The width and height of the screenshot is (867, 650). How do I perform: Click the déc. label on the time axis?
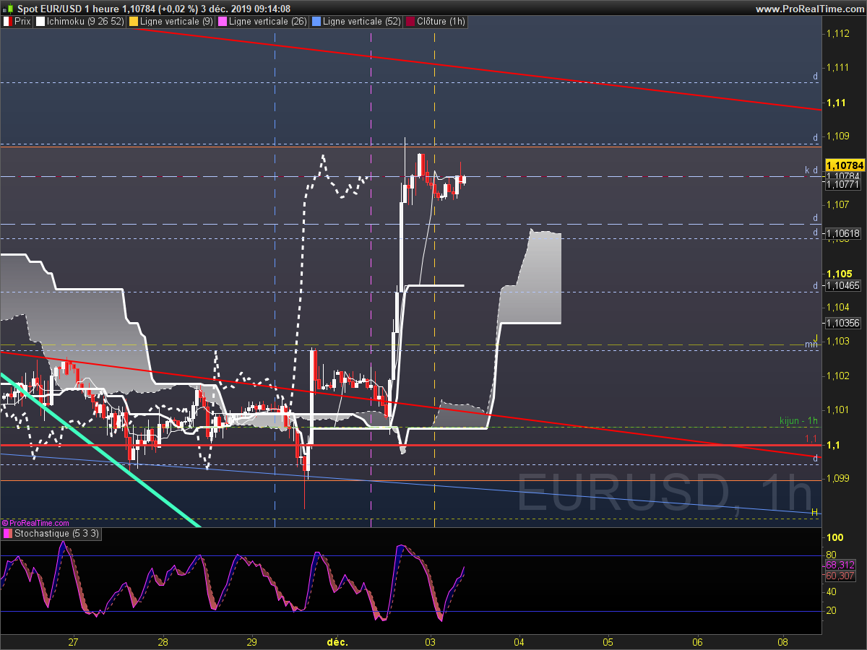(337, 641)
